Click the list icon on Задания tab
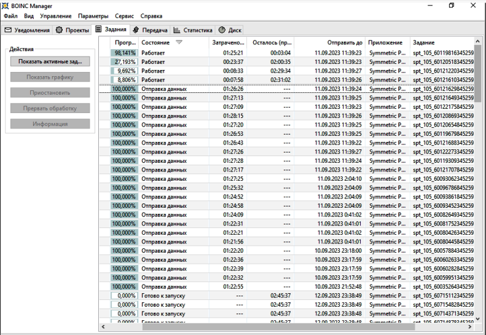Viewport: 486px width, 335px height. 98,29
